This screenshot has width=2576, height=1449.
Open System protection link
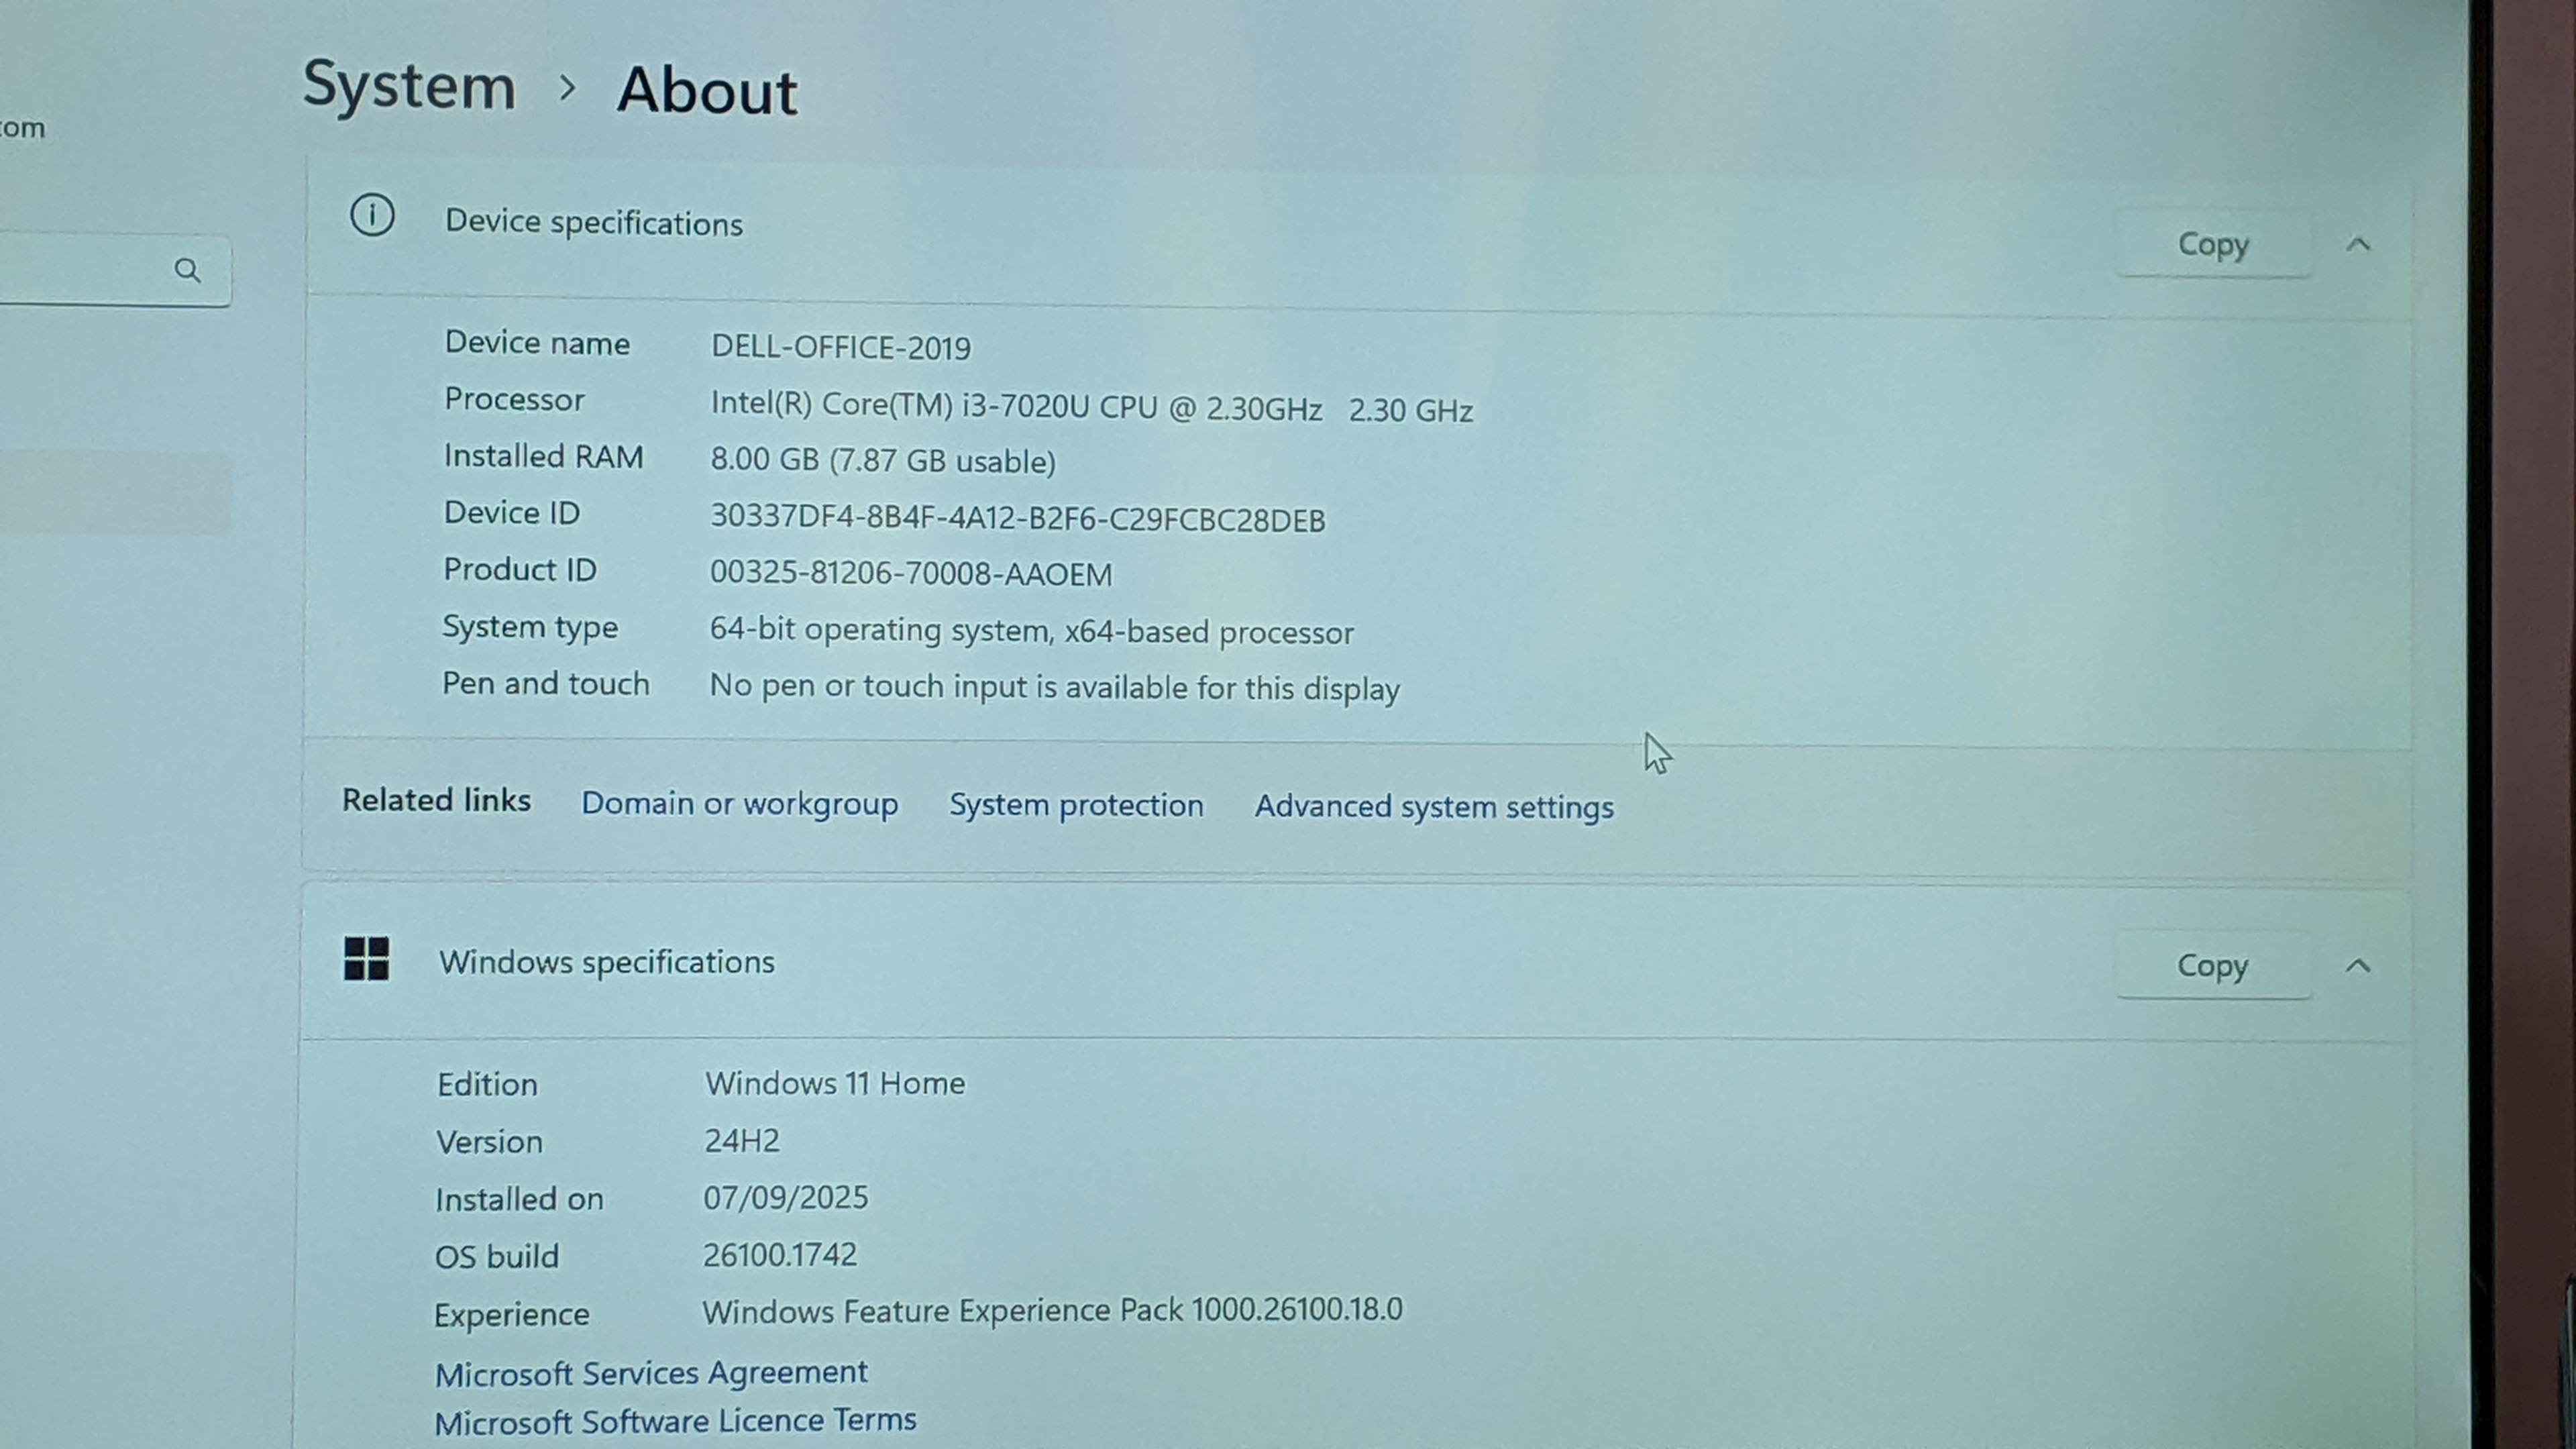tap(1076, 806)
